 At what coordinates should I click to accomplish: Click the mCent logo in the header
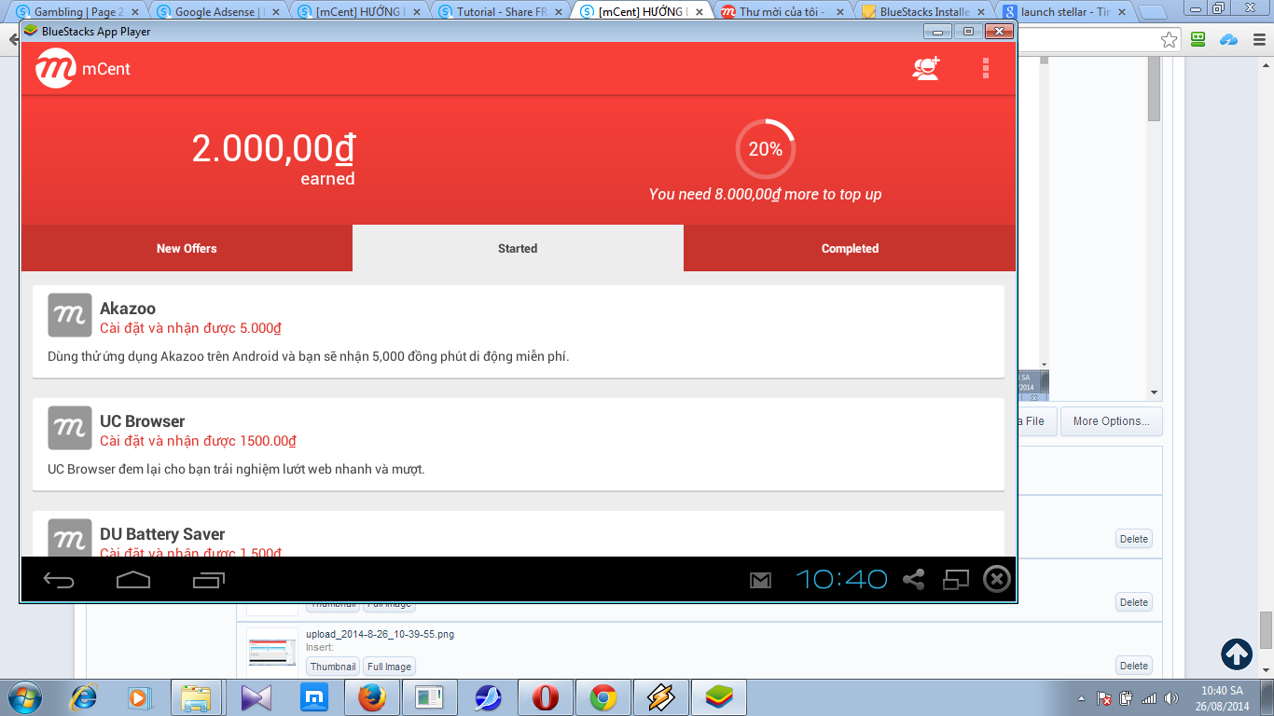tap(56, 68)
